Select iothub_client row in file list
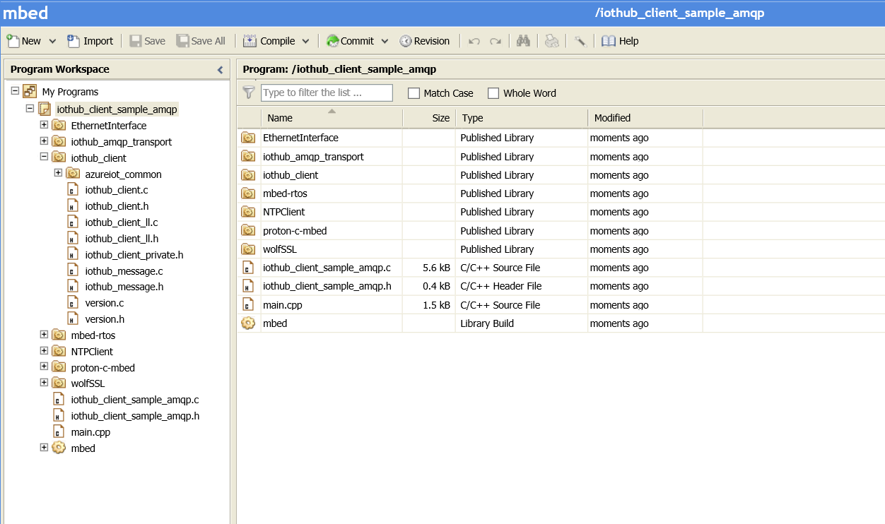Screen dimensions: 885x524 [x=470, y=175]
